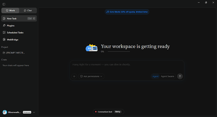Switch to the Chat tab
Viewport: 217px width, 117px height.
pos(28,10)
